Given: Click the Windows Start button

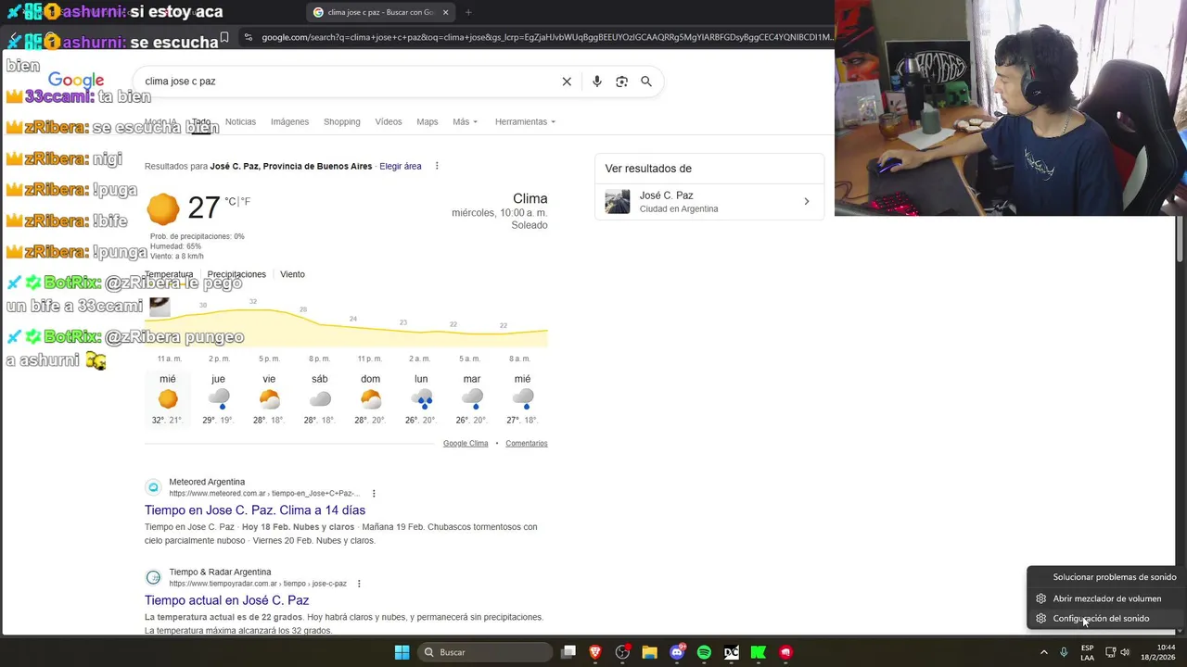Looking at the screenshot, I should coord(402,652).
